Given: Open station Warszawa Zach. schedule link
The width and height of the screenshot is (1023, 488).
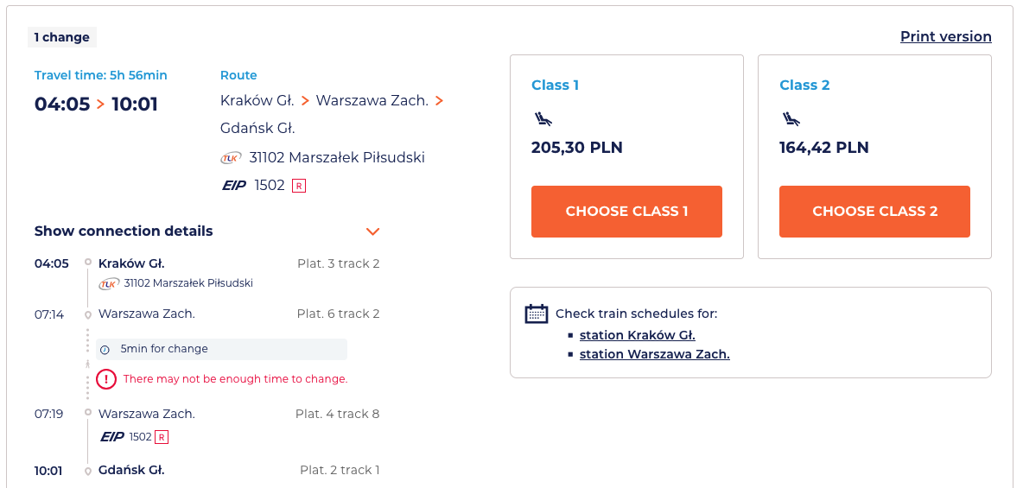Looking at the screenshot, I should click(654, 354).
